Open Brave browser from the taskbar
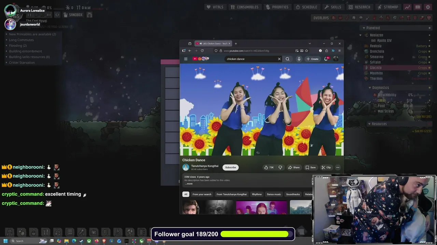Screen dimensions: 437x245 tap(104, 241)
